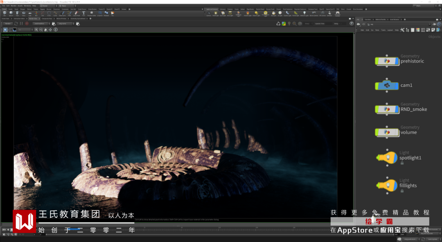Open the Render menu
The height and width of the screenshot is (242, 442).
pyautogui.click(x=14, y=6)
